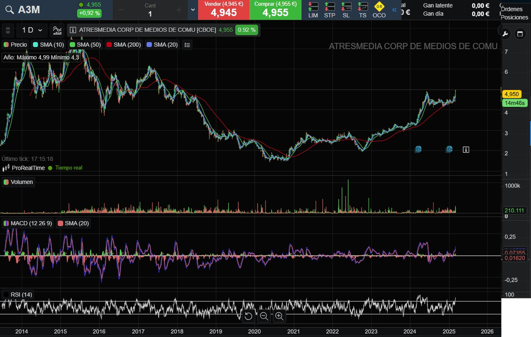Click the right news document marker
Image resolution: width=531 pixels, height=337 pixels.
pos(449,149)
